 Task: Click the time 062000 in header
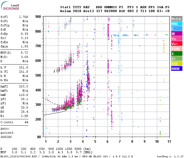[x=111, y=11]
